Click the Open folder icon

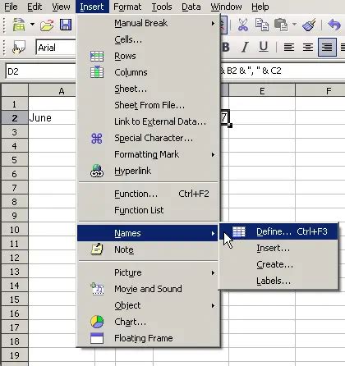pos(47,25)
